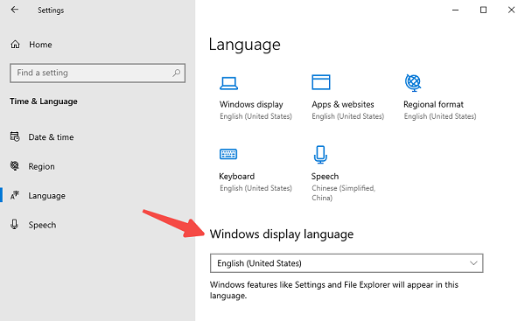Go back using the back arrow
Viewport: 525px width, 321px height.
pyautogui.click(x=14, y=10)
